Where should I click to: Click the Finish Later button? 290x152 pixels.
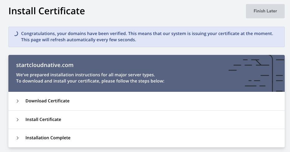pyautogui.click(x=265, y=11)
